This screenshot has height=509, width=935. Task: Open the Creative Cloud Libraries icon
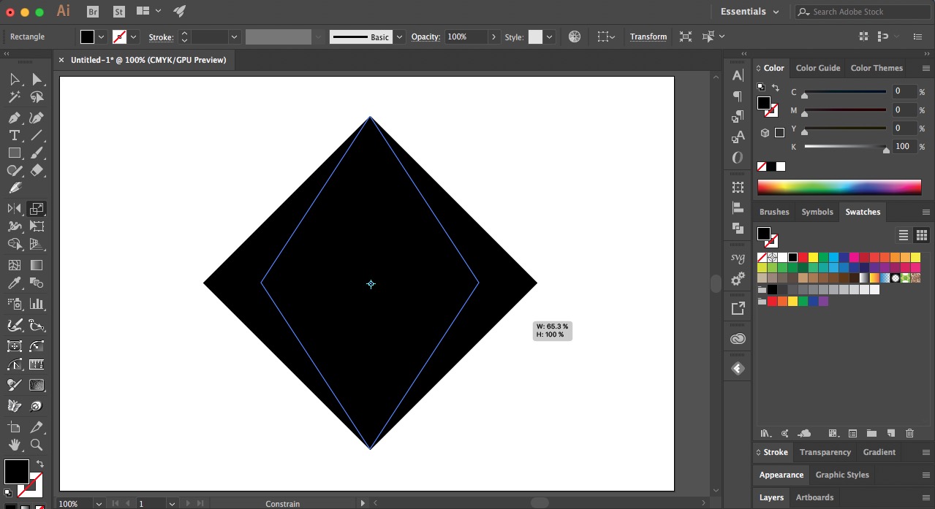pyautogui.click(x=738, y=339)
